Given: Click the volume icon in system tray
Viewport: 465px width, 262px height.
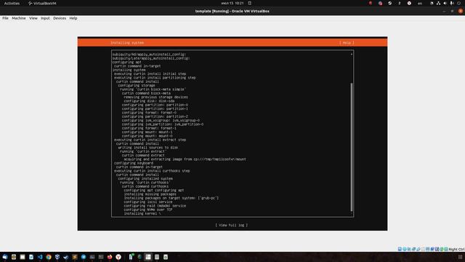Looking at the screenshot, I should [x=445, y=3].
